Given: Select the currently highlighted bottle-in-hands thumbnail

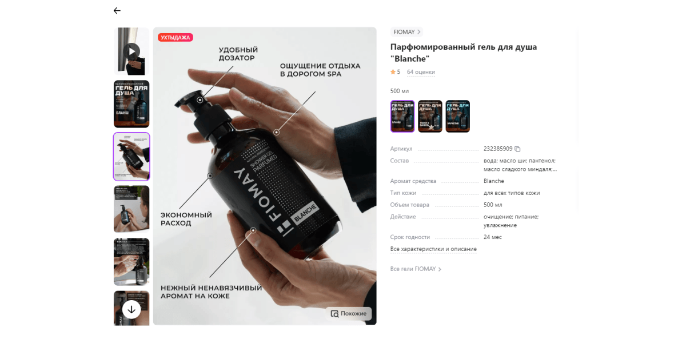Looking at the screenshot, I should (x=131, y=157).
